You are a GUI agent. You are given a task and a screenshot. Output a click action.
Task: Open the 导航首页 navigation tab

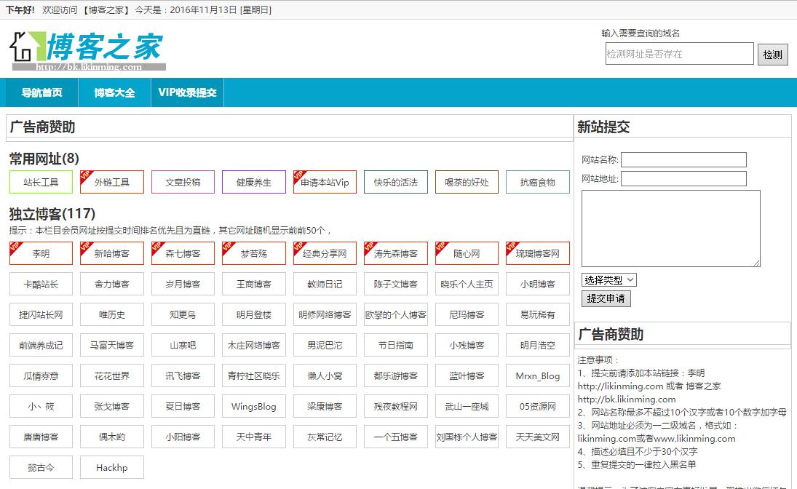pos(41,92)
